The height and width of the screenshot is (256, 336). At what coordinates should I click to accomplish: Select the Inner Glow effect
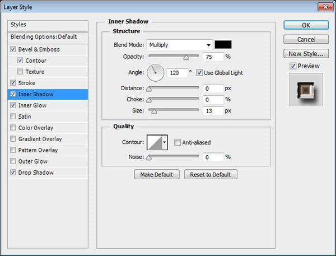[32, 105]
